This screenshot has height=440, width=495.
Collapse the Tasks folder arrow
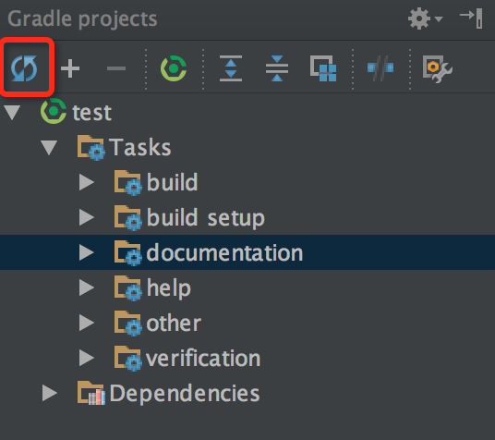click(x=49, y=147)
